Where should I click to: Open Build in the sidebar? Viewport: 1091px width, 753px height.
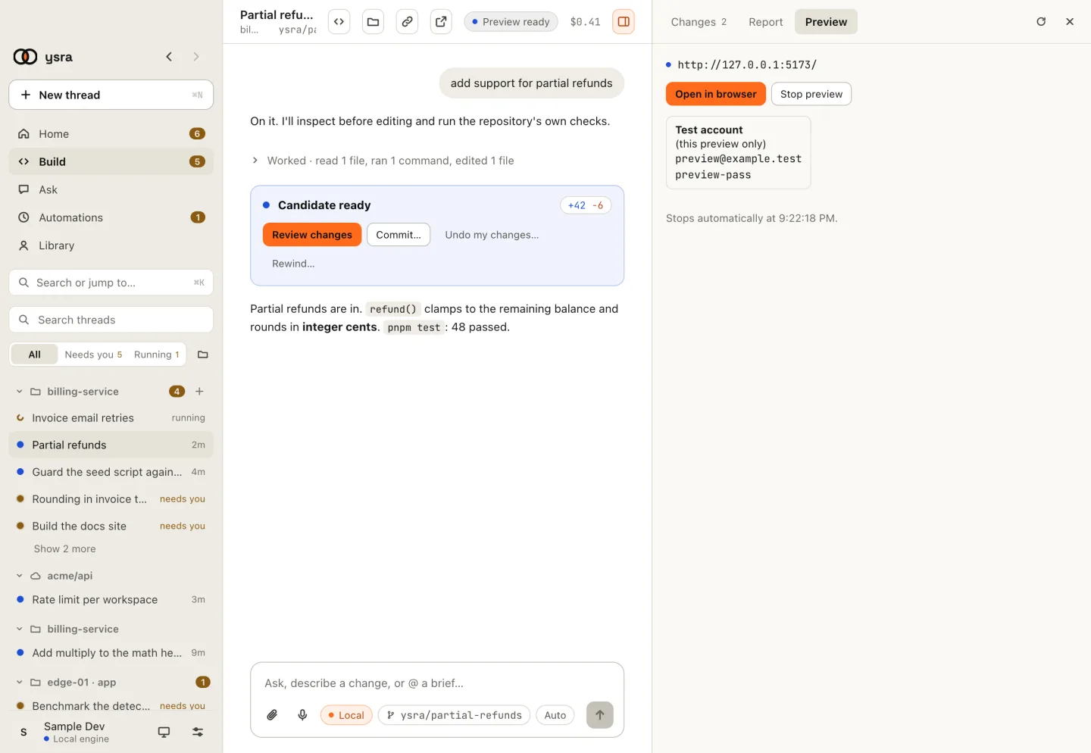coord(111,161)
